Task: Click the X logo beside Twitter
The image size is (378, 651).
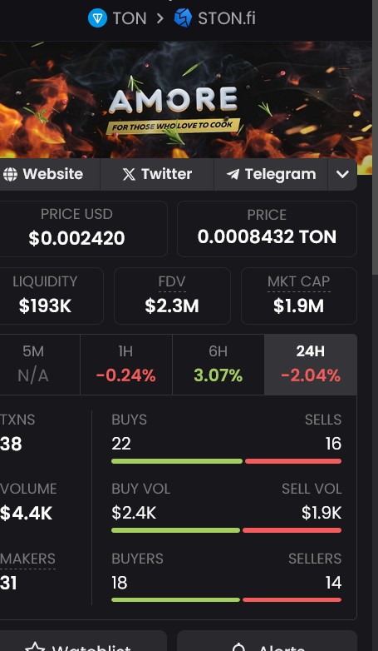Action: (129, 174)
